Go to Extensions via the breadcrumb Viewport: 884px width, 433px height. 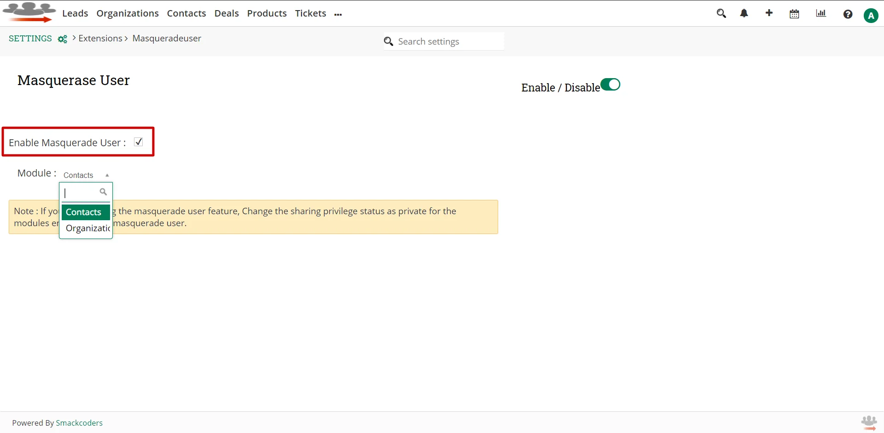(100, 38)
